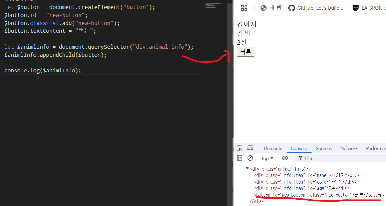Select the closing /div line in the console
386x206 pixels.
click(256, 201)
